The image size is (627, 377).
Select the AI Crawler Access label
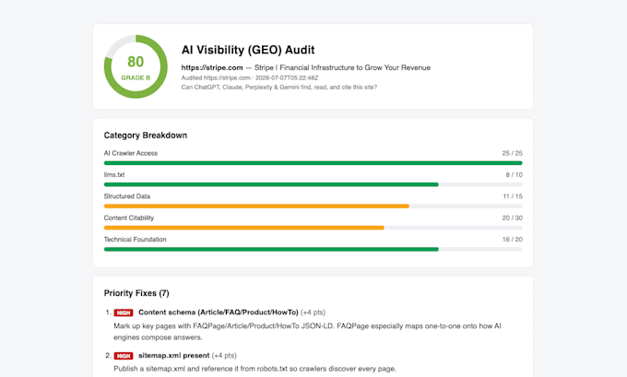[x=131, y=153]
